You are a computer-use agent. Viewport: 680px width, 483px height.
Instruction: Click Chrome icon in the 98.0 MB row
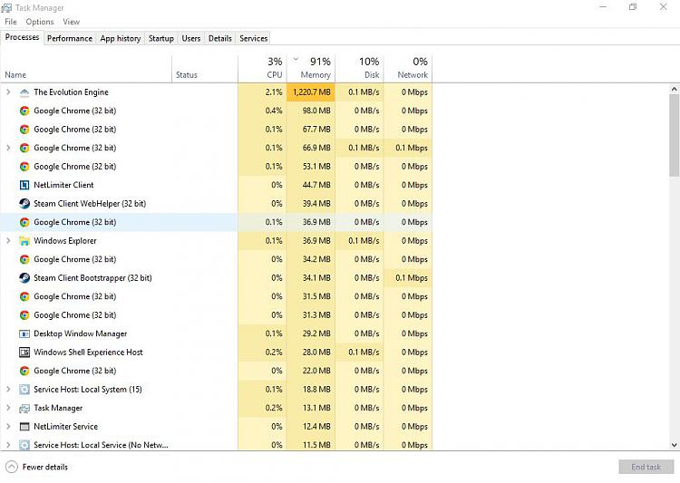(24, 111)
